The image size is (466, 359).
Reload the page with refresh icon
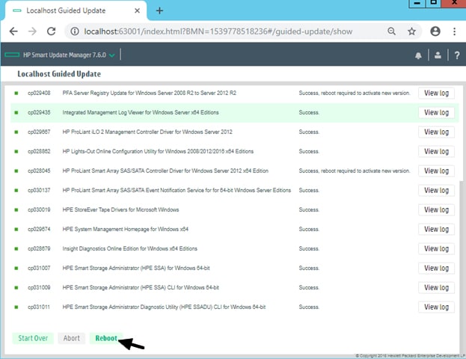click(x=51, y=31)
